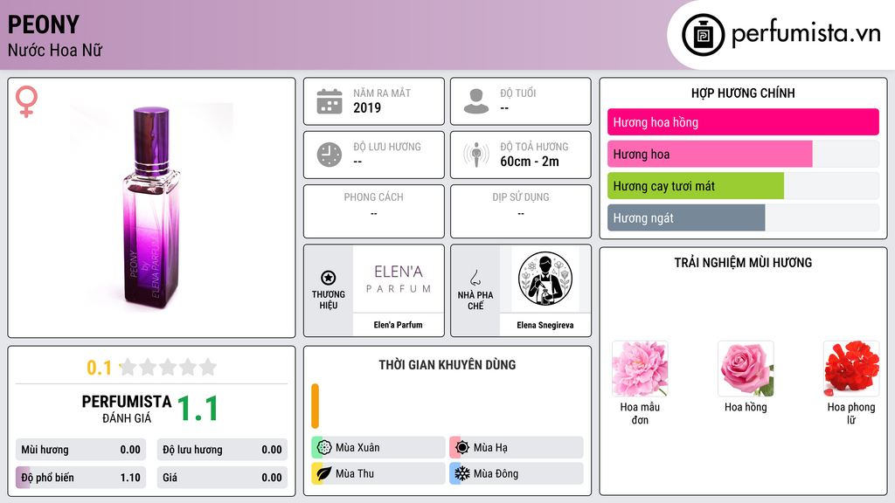Select the Mùa Thu season chip
The width and height of the screenshot is (895, 503).
point(378,473)
